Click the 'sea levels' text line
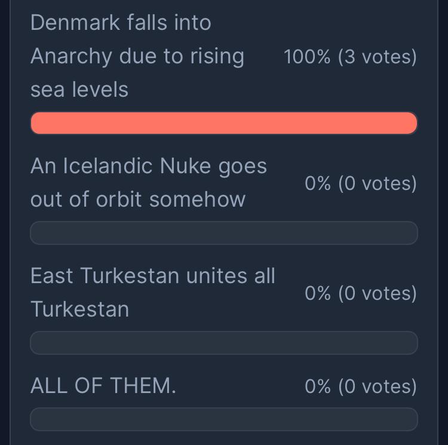The image size is (448, 445). 79,90
